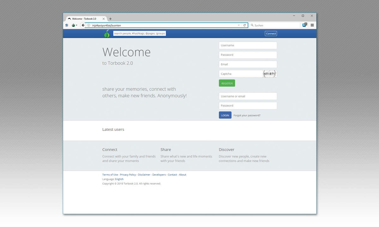Viewport: 379px width, 227px height.
Task: Open the browser hamburger menu
Action: [312, 25]
